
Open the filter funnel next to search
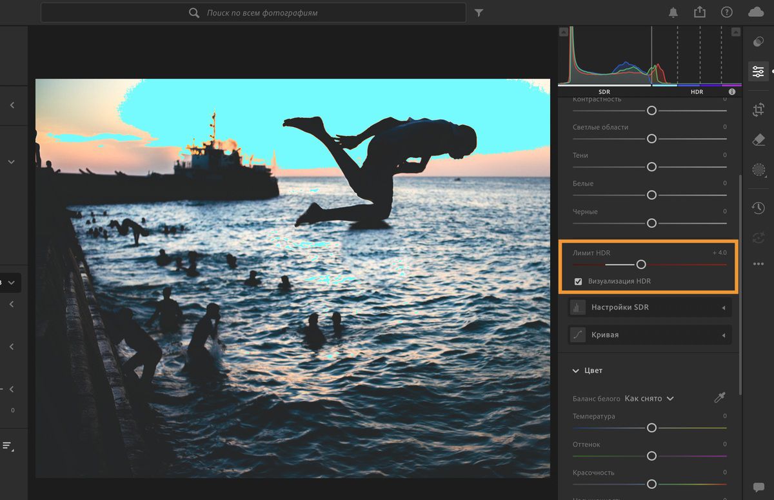pos(479,13)
